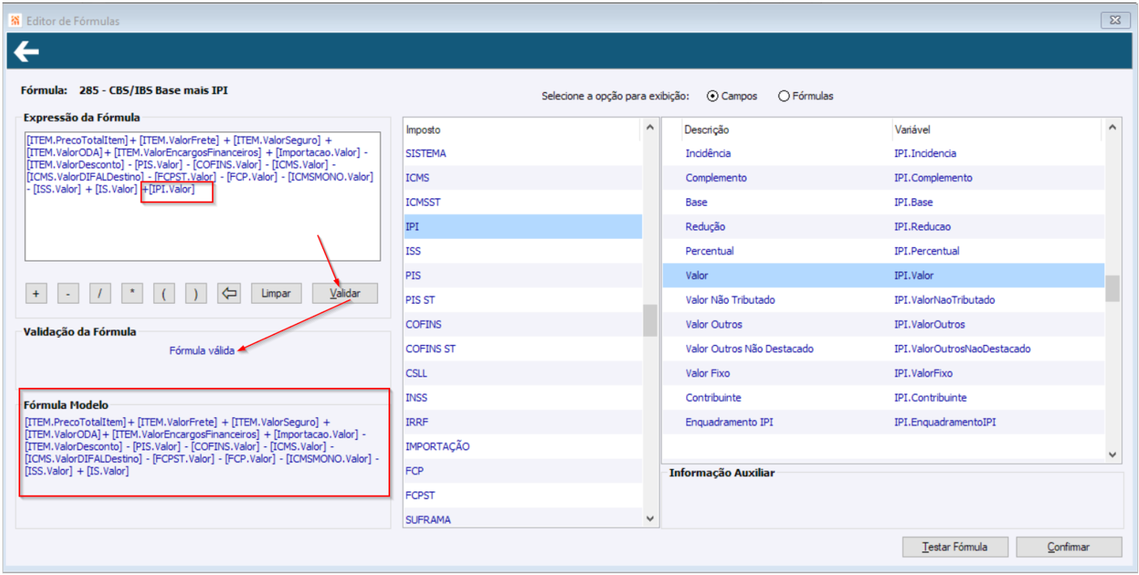
Task: Select FCP in Imposto list
Action: (523, 471)
